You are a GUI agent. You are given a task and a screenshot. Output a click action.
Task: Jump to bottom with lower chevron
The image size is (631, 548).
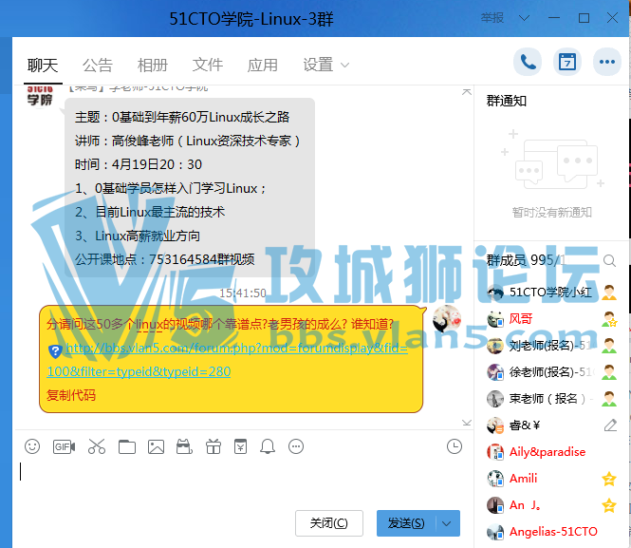[x=467, y=423]
